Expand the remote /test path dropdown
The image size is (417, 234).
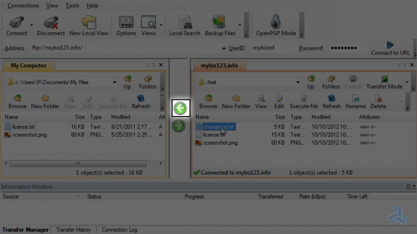pyautogui.click(x=298, y=82)
